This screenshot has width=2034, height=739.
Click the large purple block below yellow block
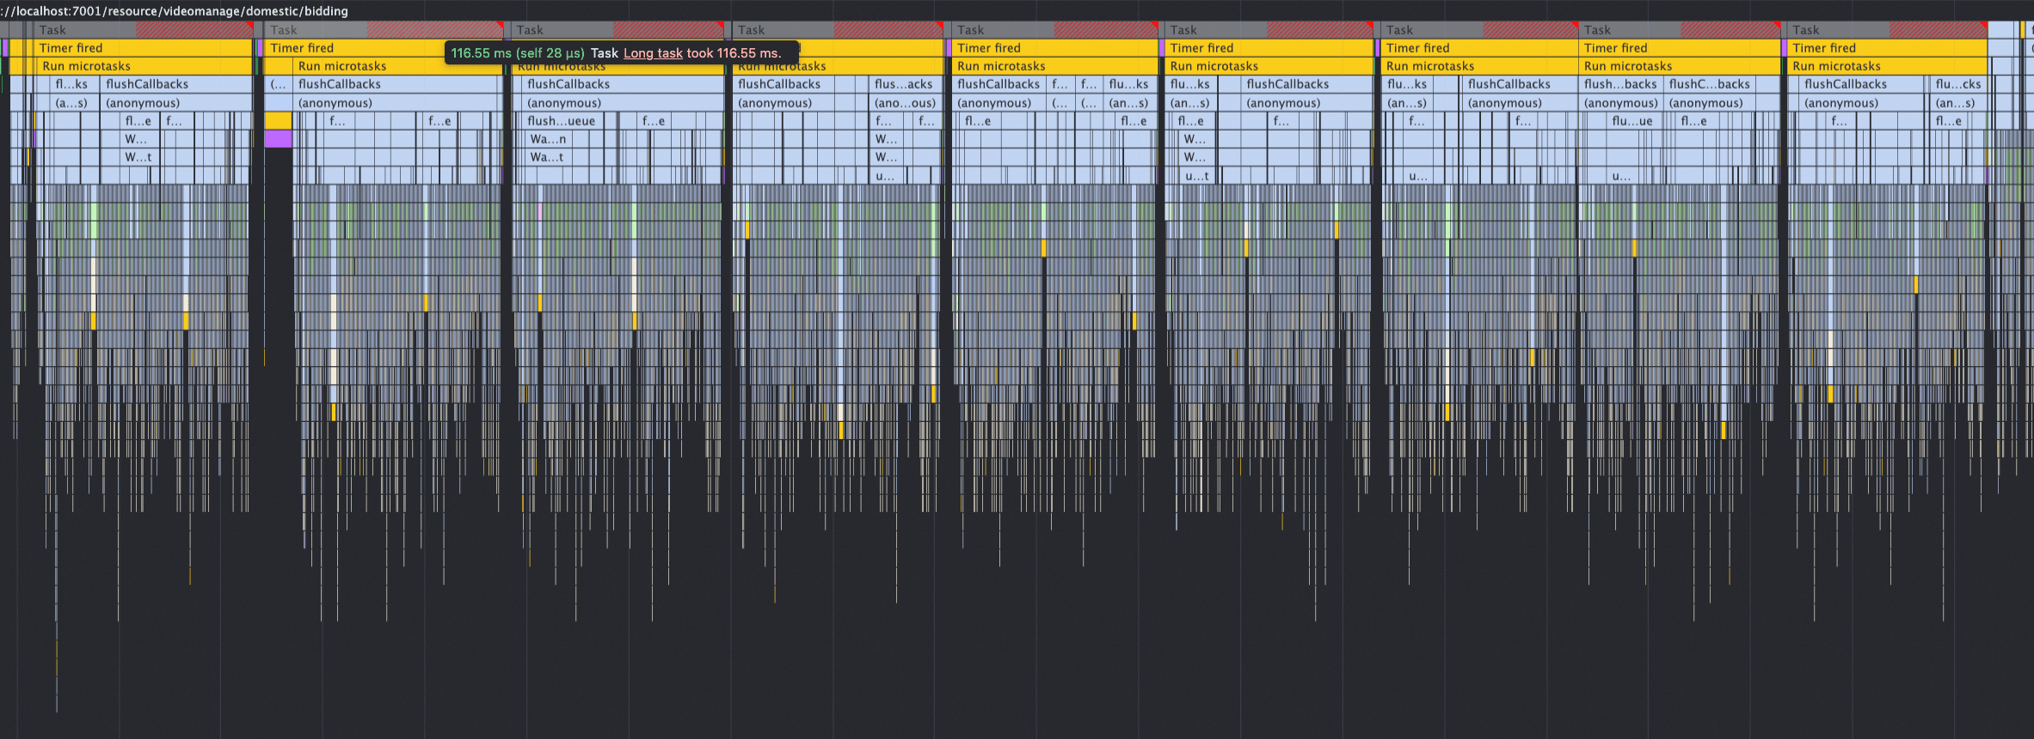[x=278, y=139]
